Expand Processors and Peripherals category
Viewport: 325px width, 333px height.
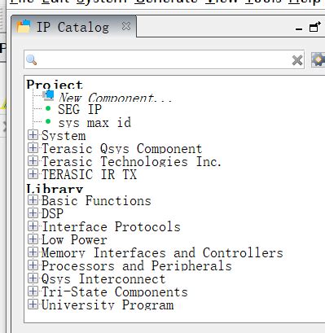[33, 265]
